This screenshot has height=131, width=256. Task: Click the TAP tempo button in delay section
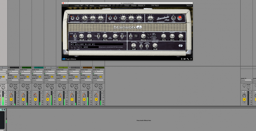click(136, 36)
